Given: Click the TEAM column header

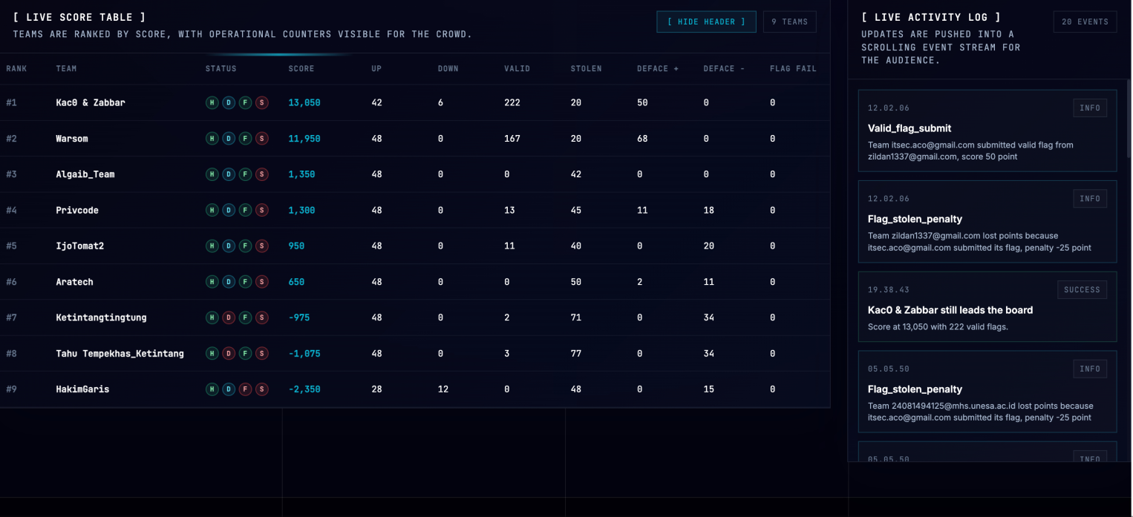Looking at the screenshot, I should [x=66, y=69].
